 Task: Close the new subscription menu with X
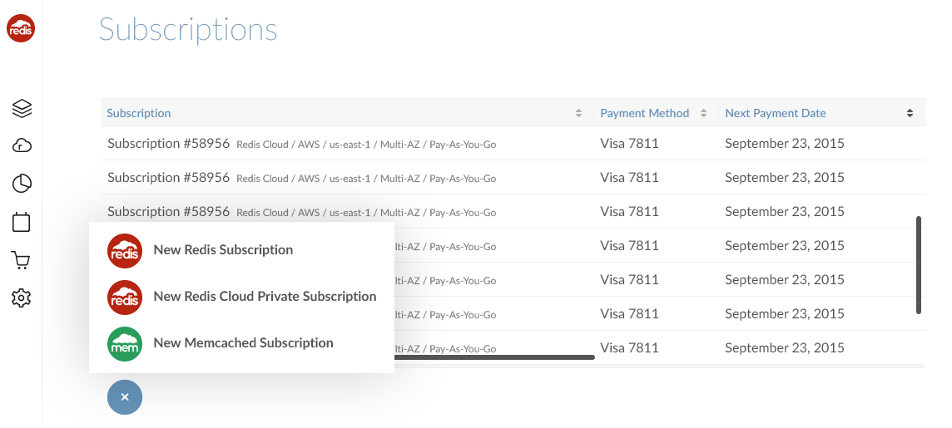[x=125, y=397]
